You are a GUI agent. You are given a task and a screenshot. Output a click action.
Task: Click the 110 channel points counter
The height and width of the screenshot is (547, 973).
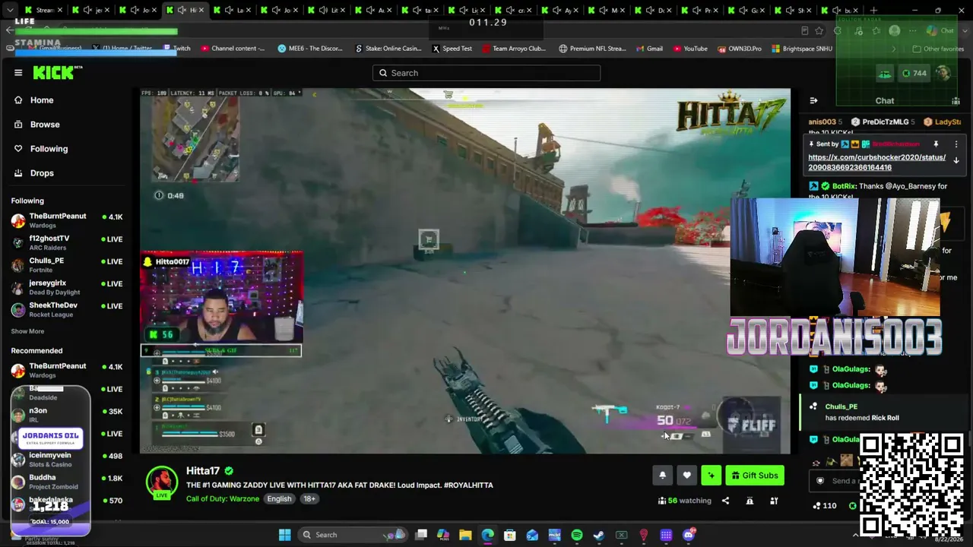824,505
